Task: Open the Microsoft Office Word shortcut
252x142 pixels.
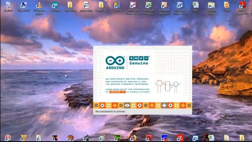Action: pos(180,8)
